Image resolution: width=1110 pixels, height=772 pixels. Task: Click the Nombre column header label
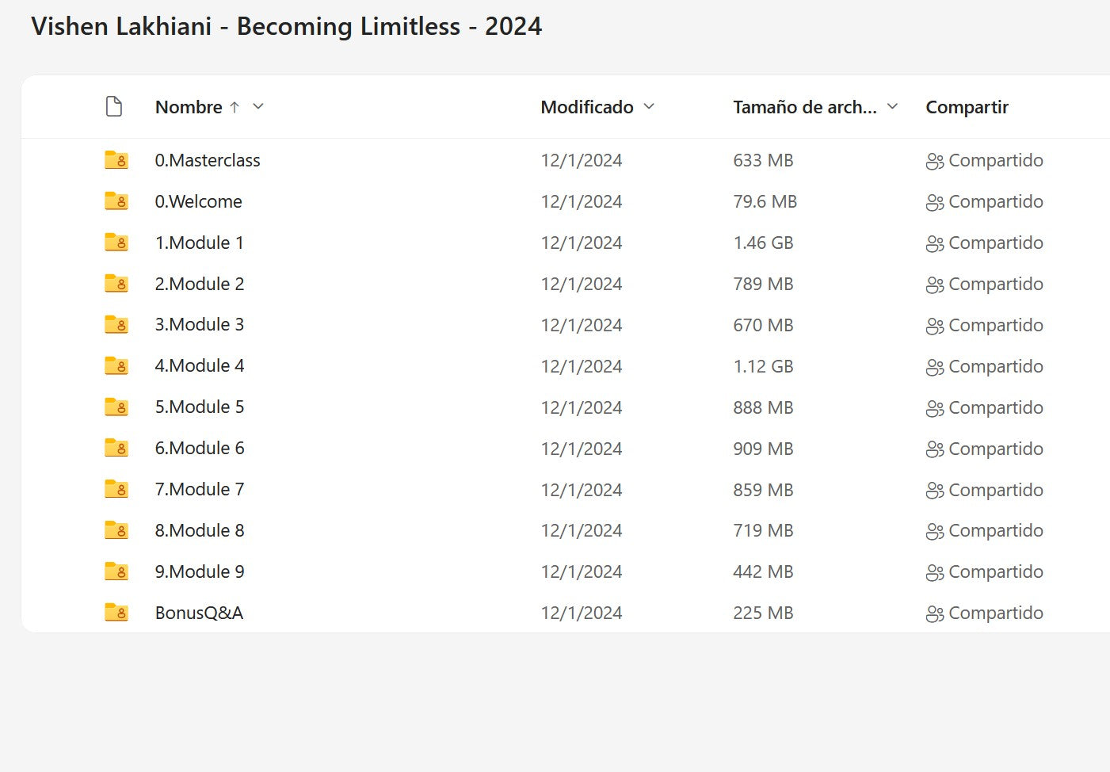[189, 107]
